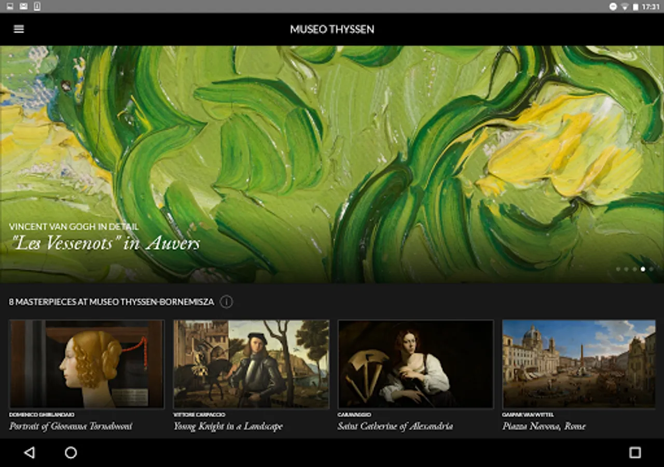The height and width of the screenshot is (467, 664).
Task: Tap the screenshot notification icon in status bar
Action: click(10, 6)
